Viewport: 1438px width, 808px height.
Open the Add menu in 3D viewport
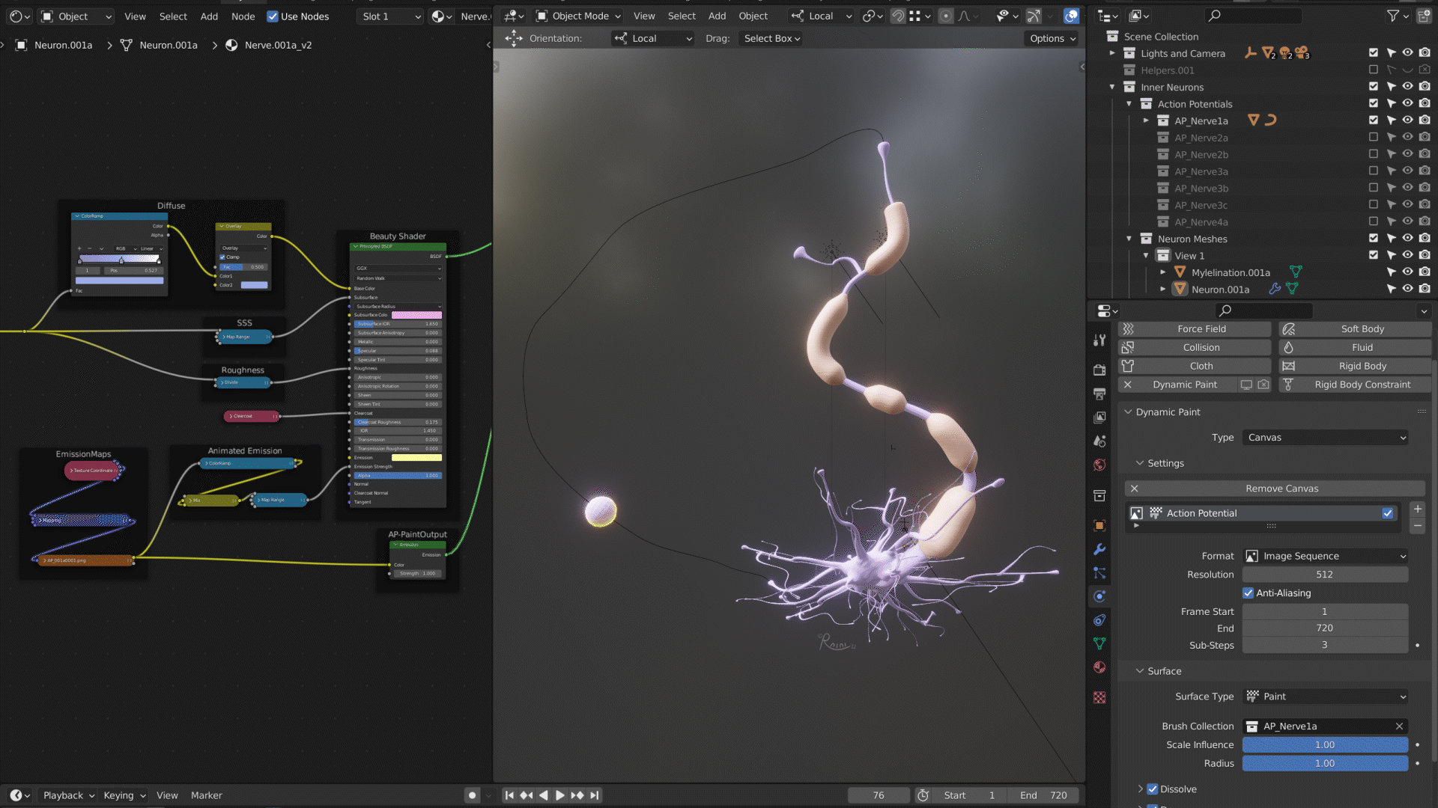click(x=717, y=16)
